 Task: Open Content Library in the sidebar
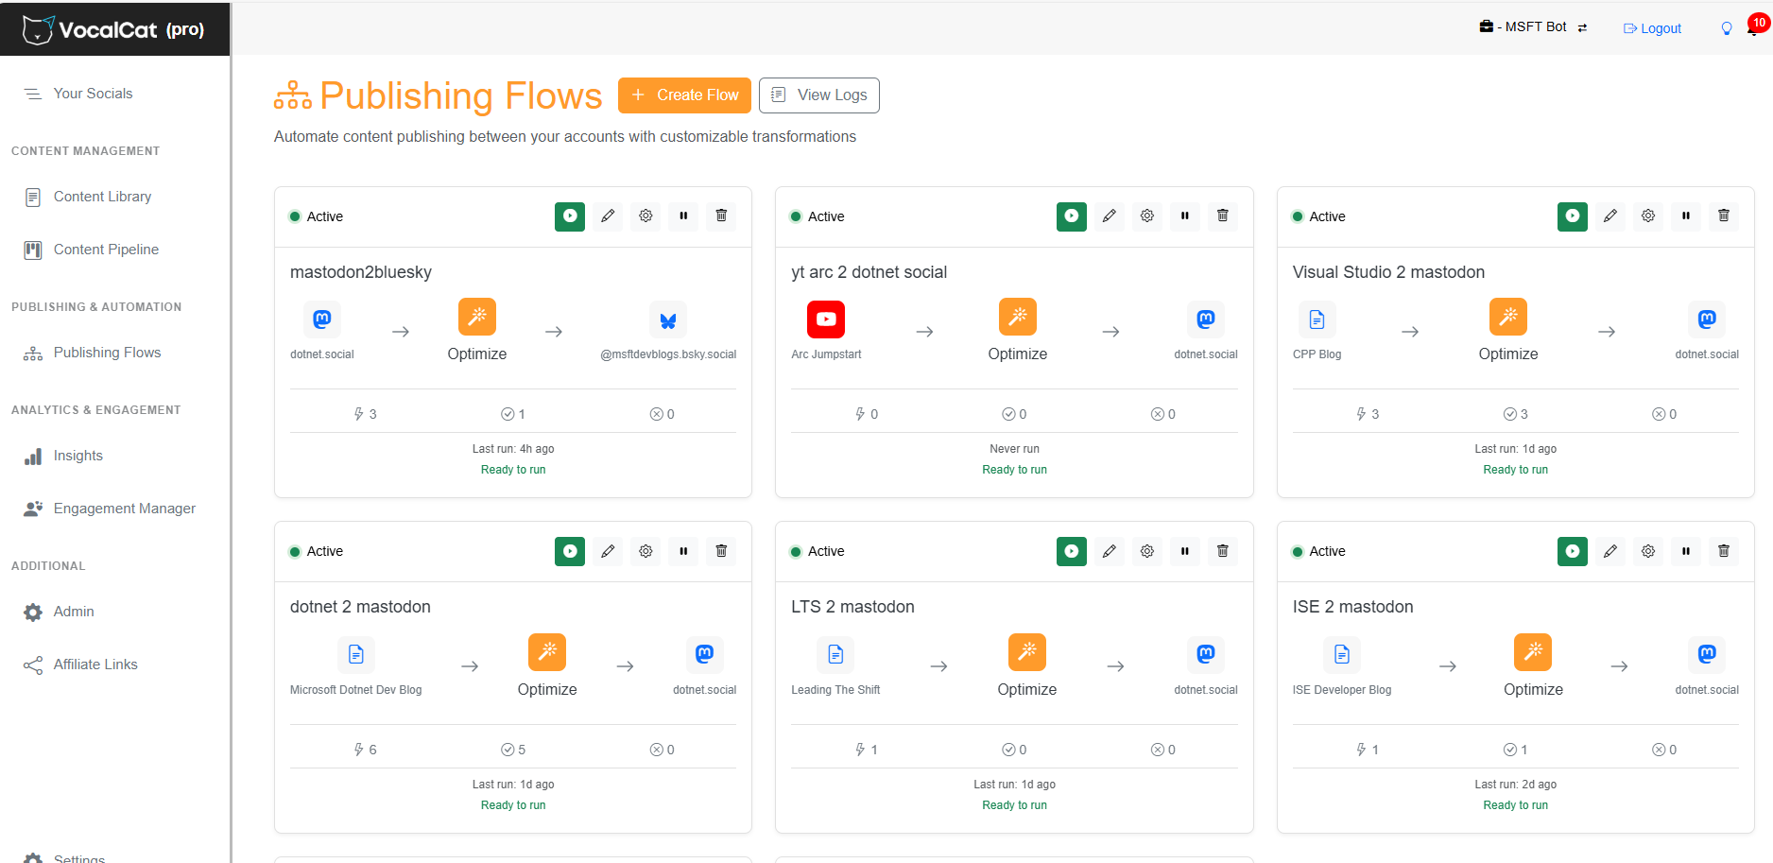pyautogui.click(x=102, y=197)
